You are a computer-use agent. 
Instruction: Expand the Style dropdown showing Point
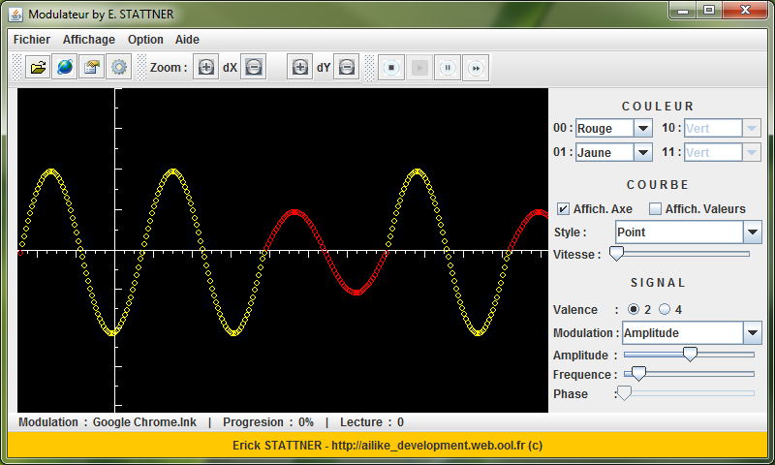(689, 232)
